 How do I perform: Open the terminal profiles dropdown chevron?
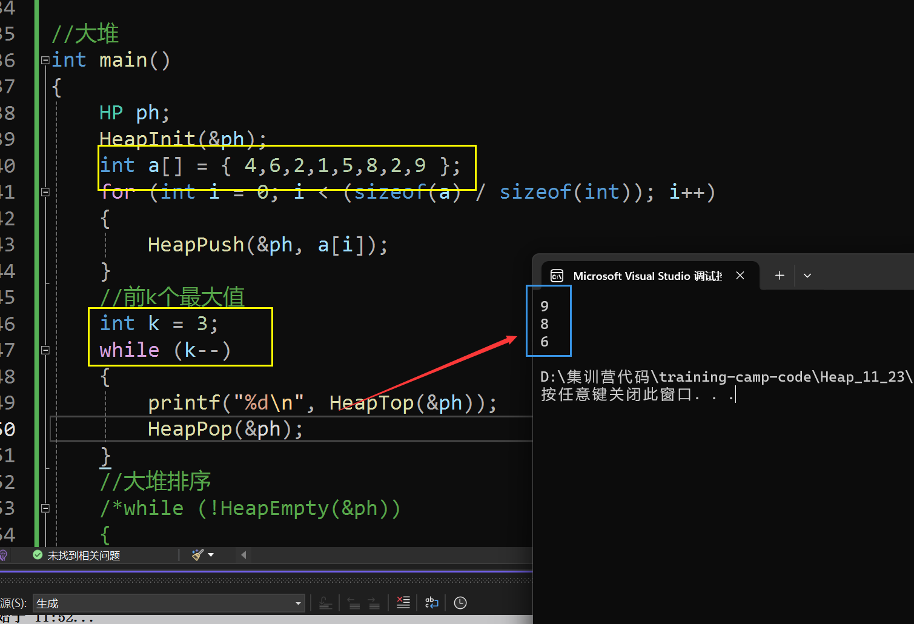(x=807, y=276)
